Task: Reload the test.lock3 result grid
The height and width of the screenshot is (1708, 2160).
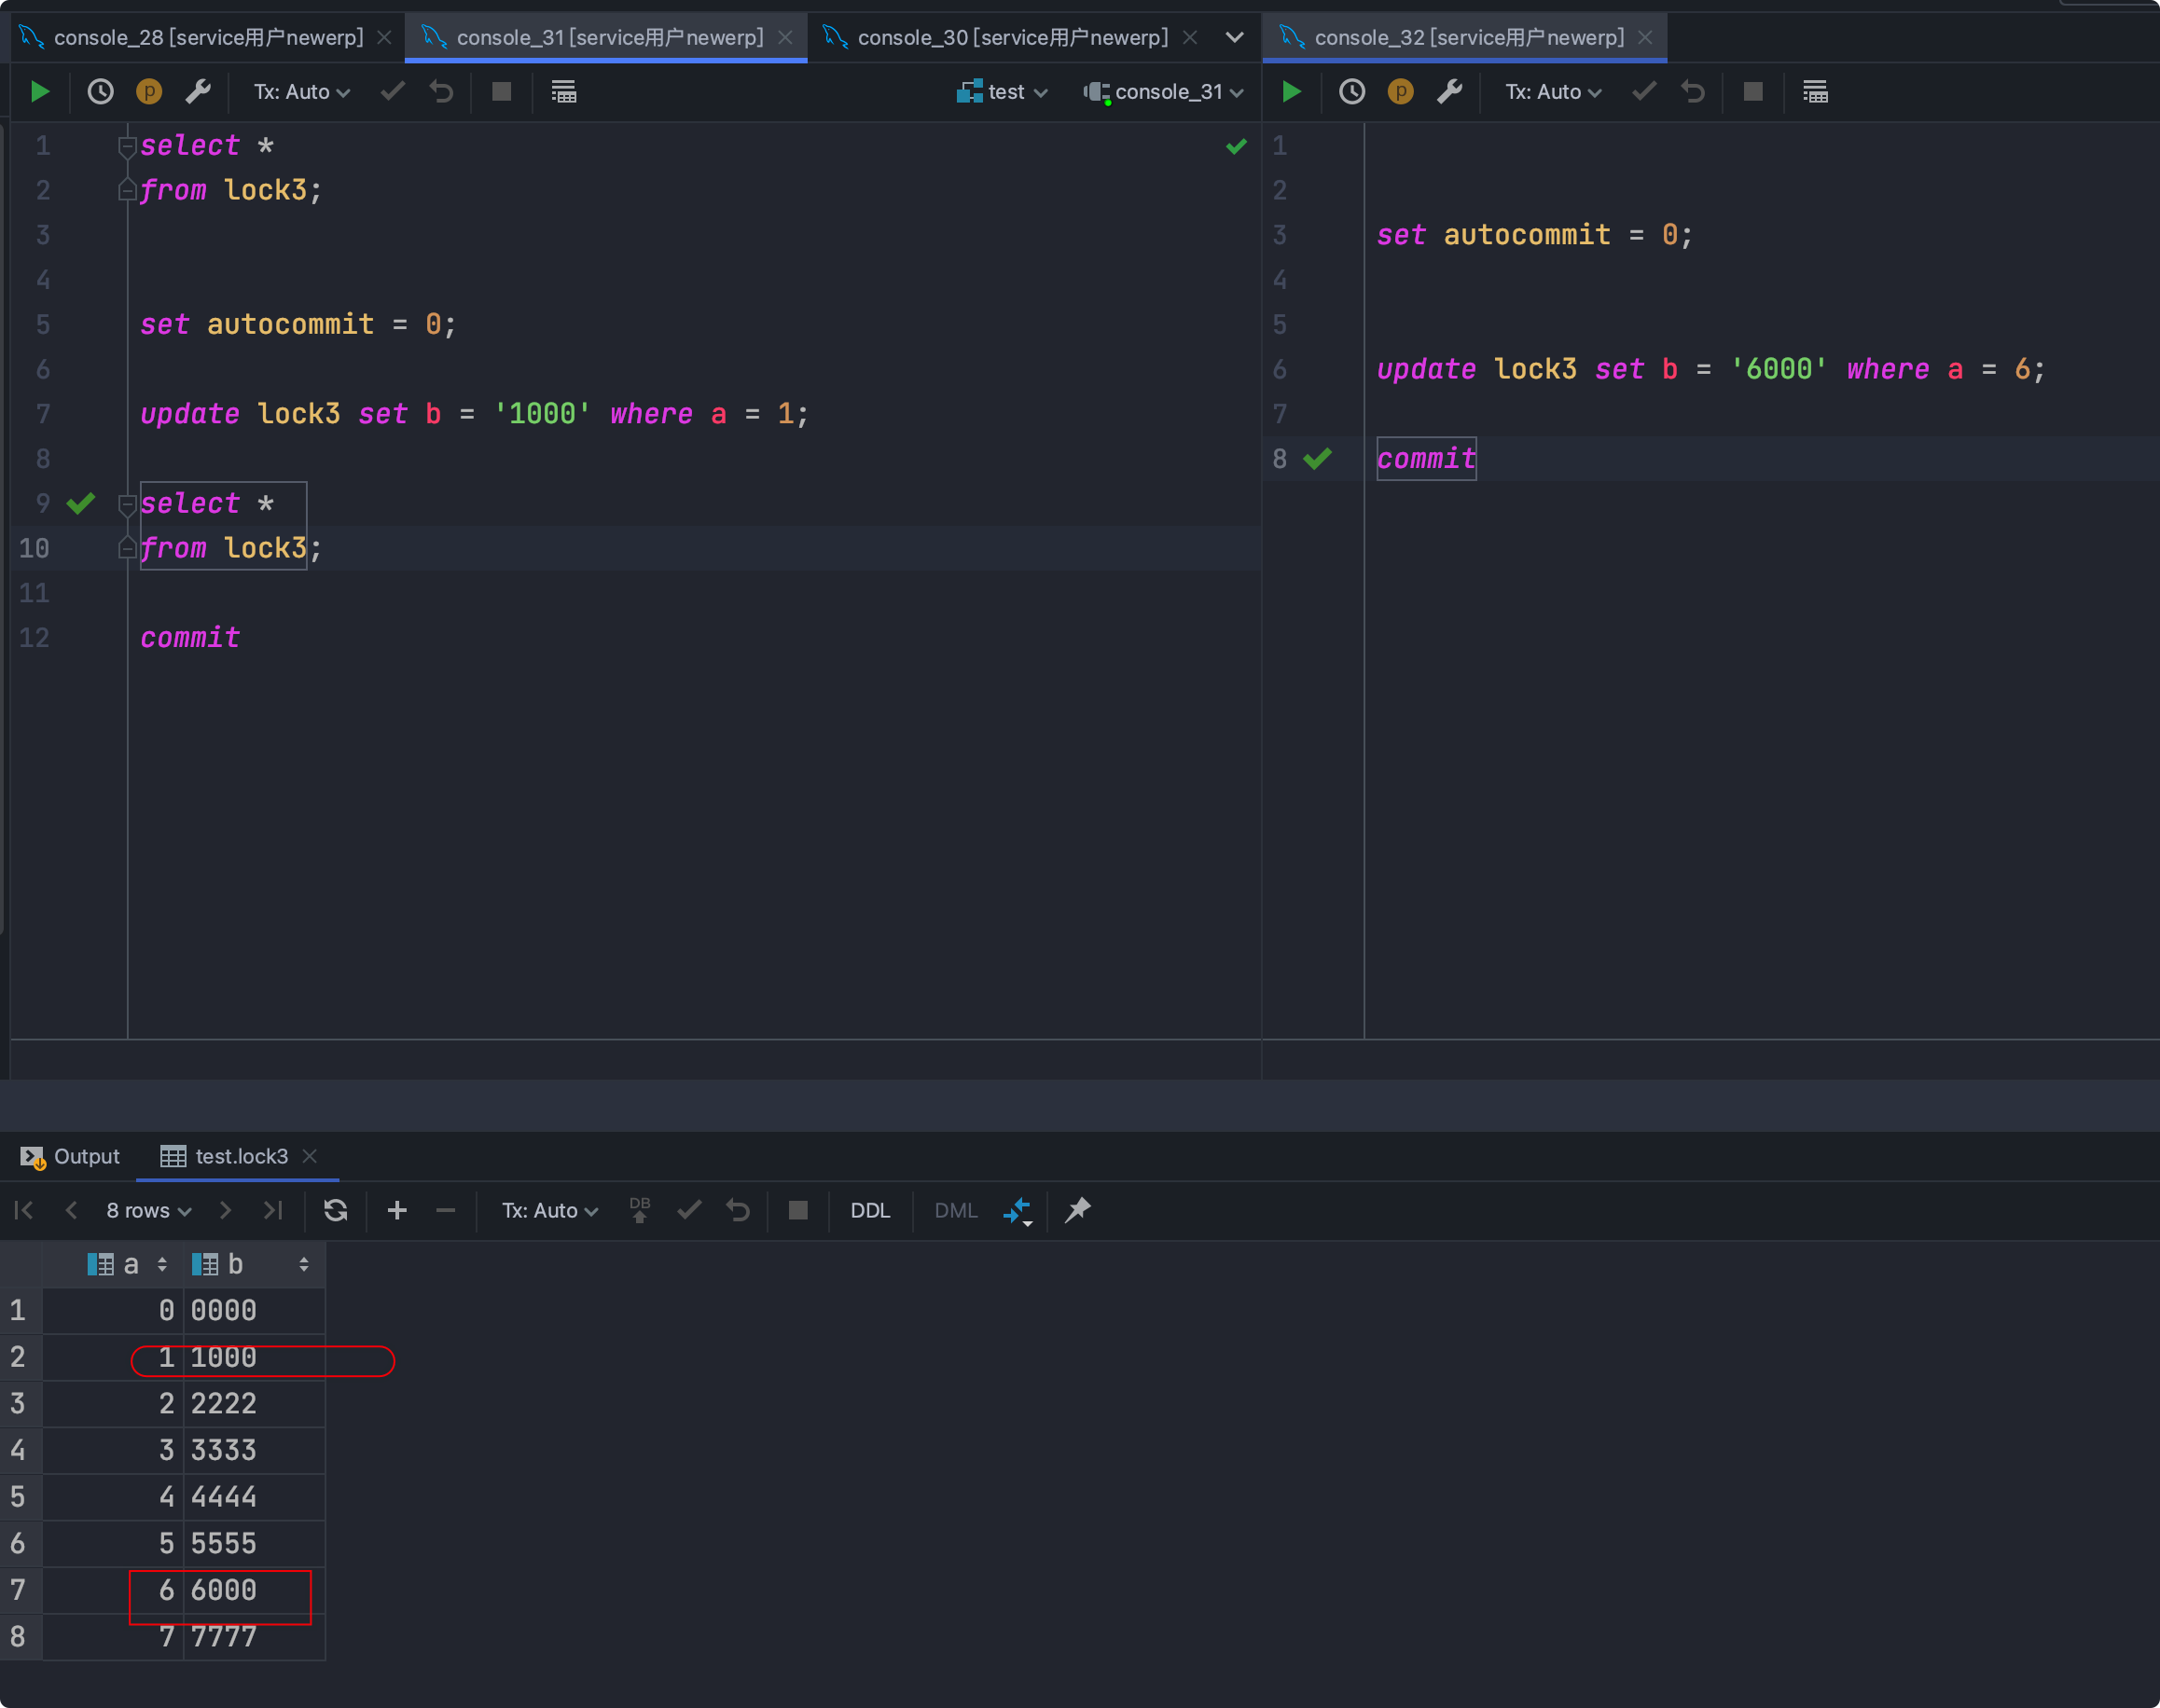Action: pos(335,1211)
